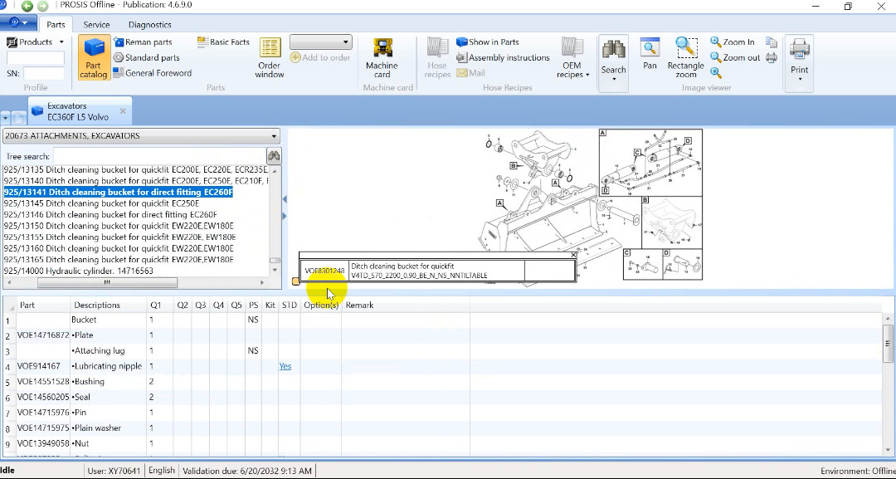Switch to the Diagnostics ribbon tab
896x479 pixels.
(x=149, y=25)
